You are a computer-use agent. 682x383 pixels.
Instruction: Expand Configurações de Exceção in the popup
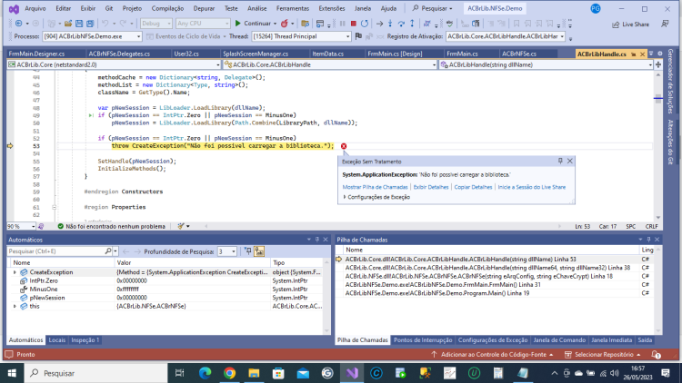click(x=345, y=197)
